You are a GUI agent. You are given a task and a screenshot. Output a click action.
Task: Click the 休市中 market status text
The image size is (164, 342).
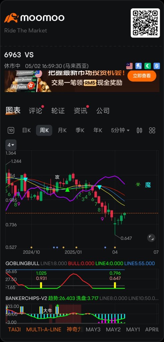(x=12, y=66)
